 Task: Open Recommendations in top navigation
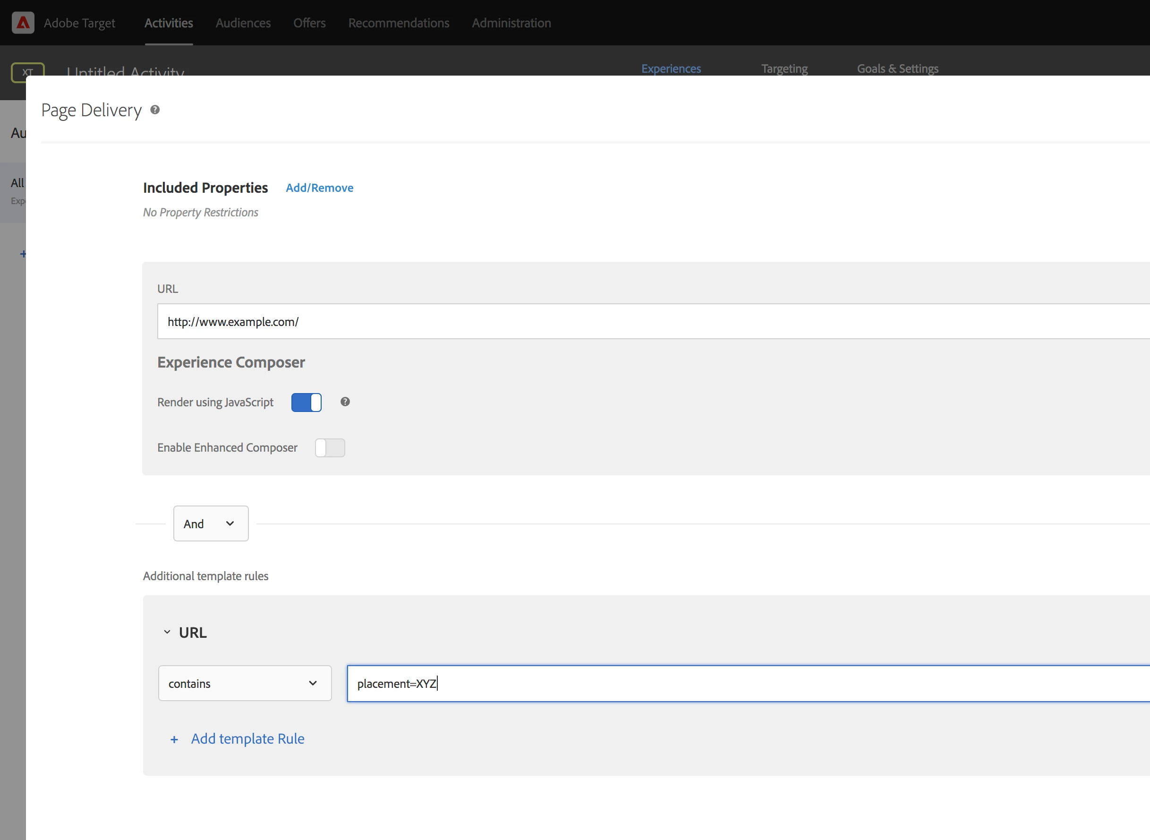point(399,23)
